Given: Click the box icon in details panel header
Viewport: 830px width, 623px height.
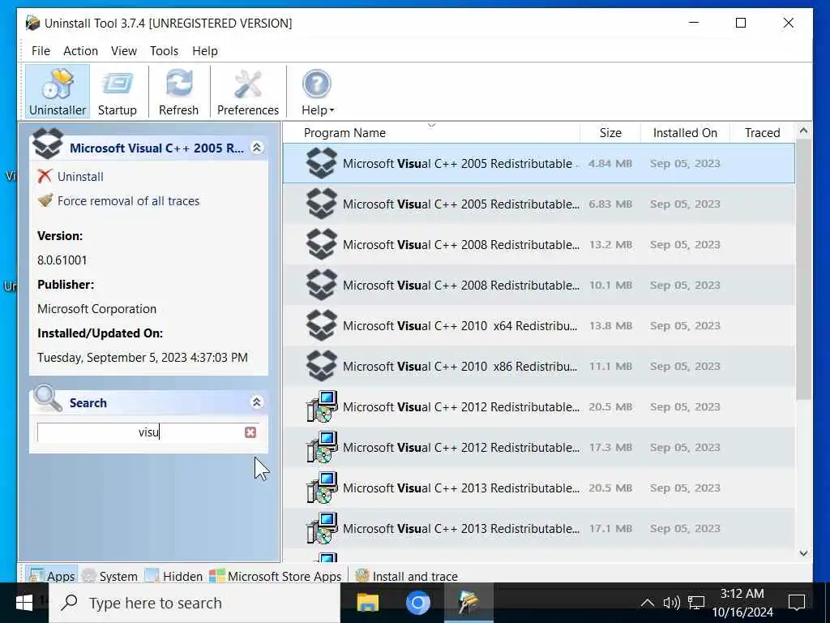Looking at the screenshot, I should 47,143.
